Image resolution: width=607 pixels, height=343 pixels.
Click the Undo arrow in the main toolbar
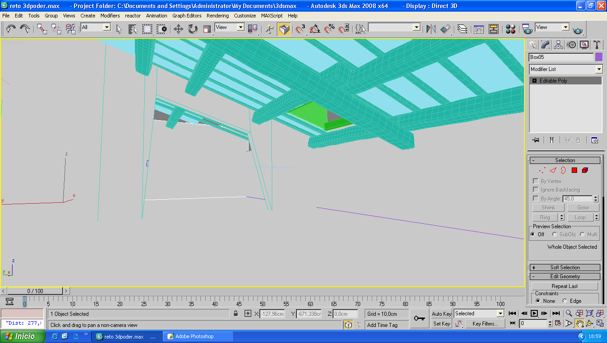pos(11,29)
